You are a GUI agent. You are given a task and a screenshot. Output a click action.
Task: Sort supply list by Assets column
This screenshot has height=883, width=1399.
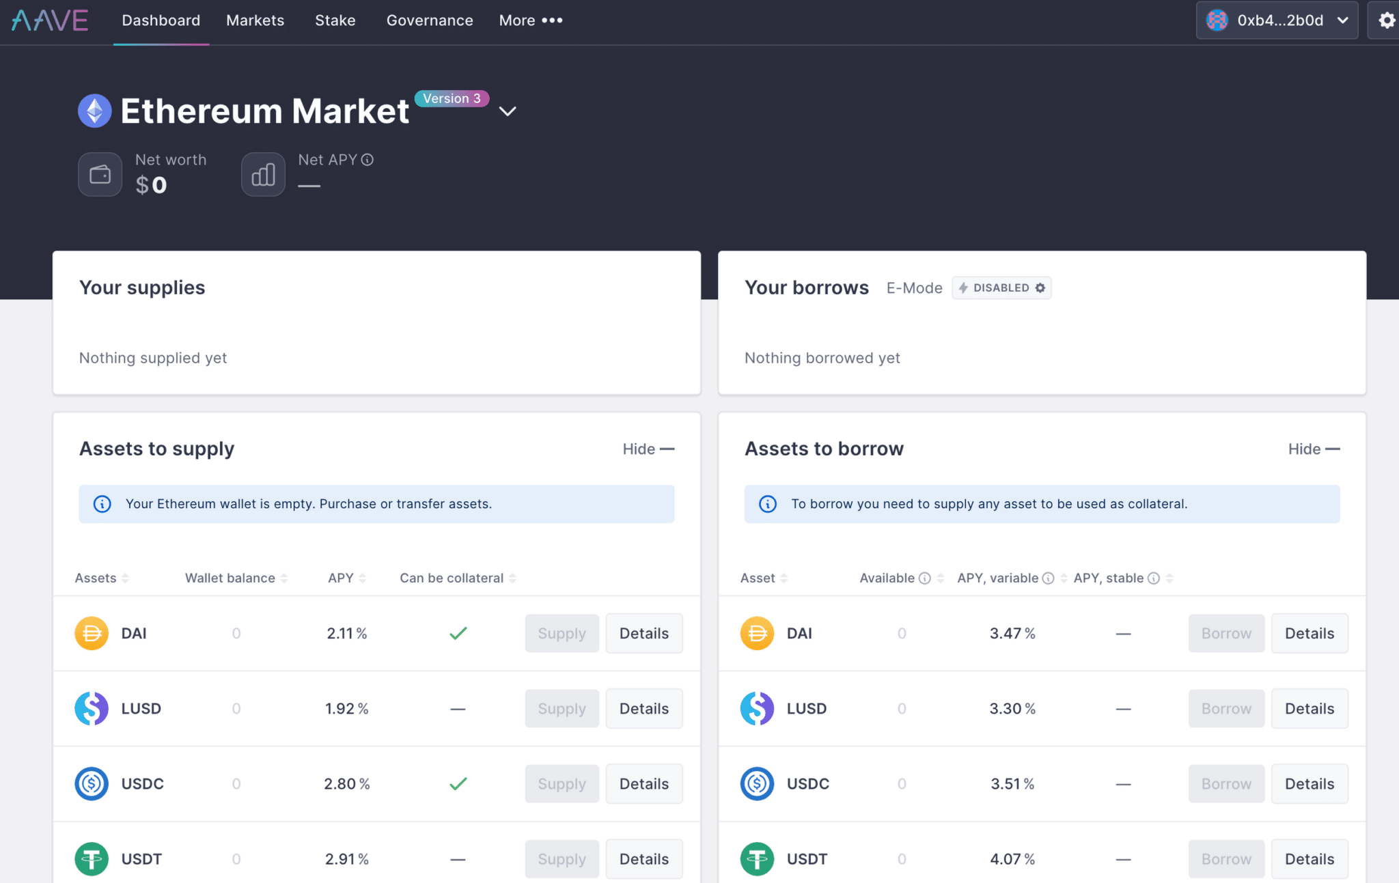coord(102,578)
